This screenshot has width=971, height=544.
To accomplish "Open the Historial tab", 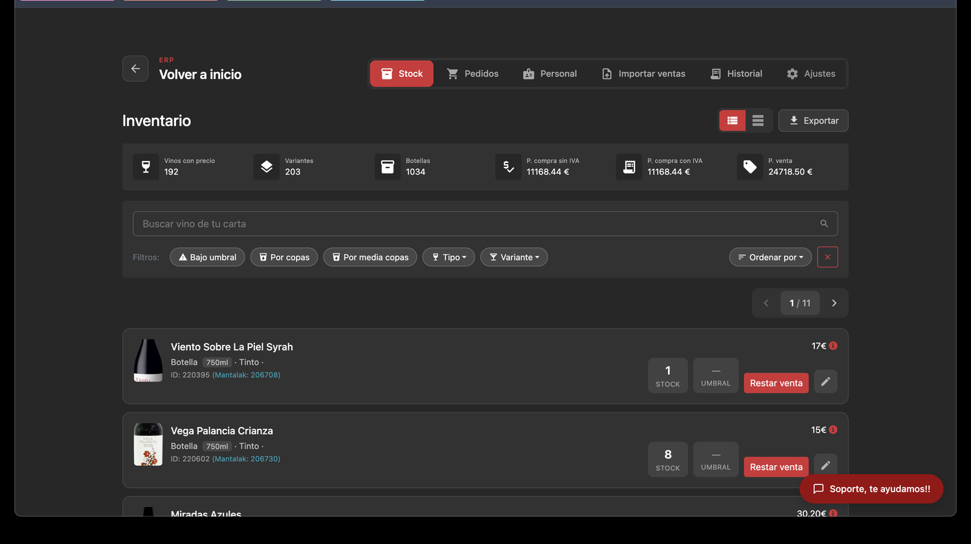I will pos(736,74).
